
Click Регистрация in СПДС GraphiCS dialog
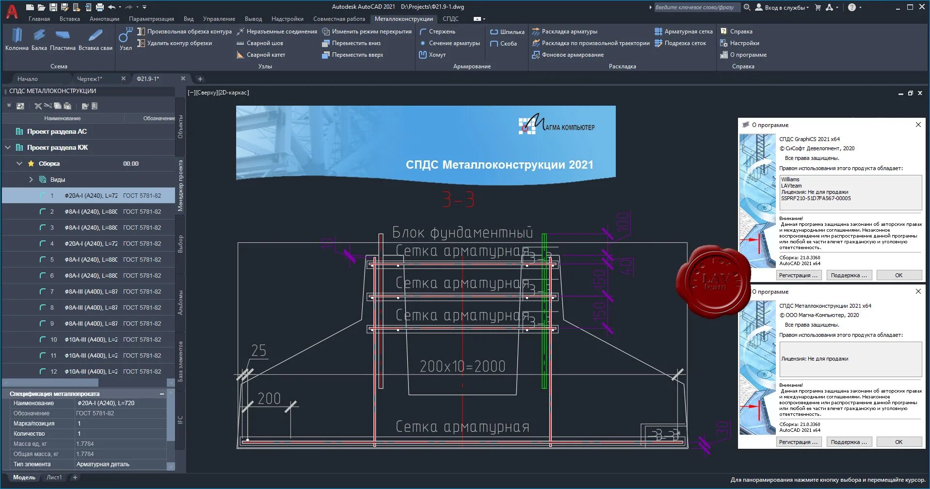coord(798,275)
